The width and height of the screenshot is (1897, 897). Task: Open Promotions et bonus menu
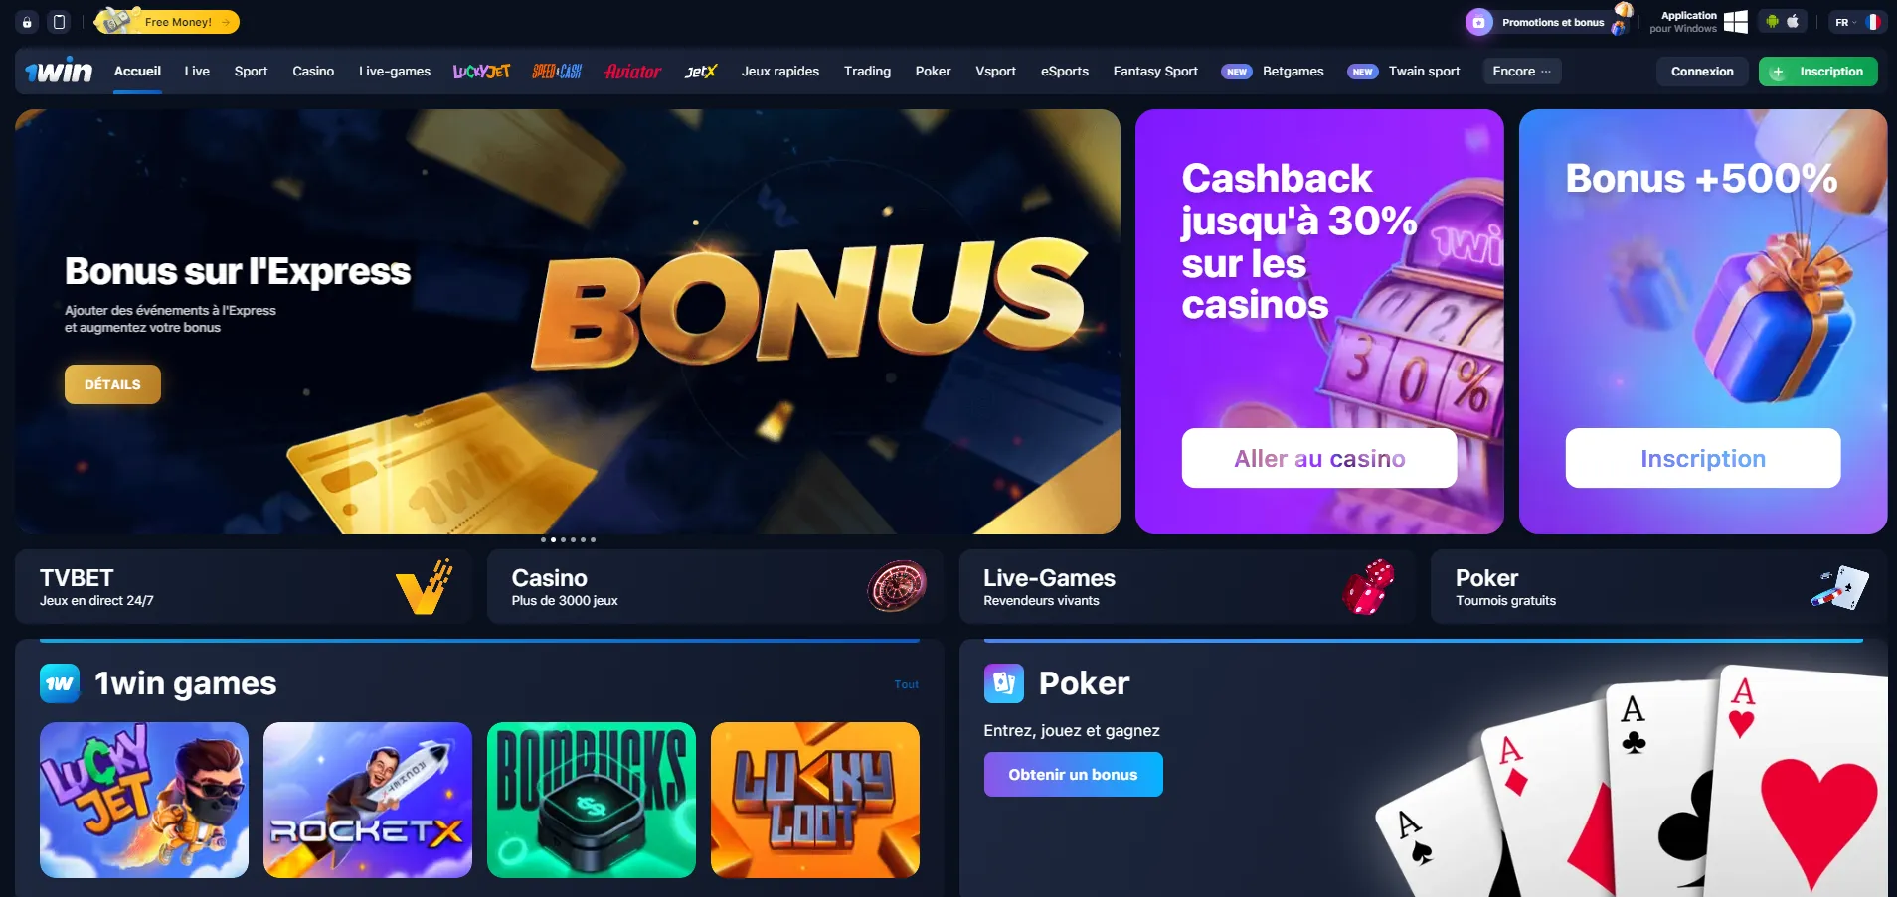click(1551, 22)
